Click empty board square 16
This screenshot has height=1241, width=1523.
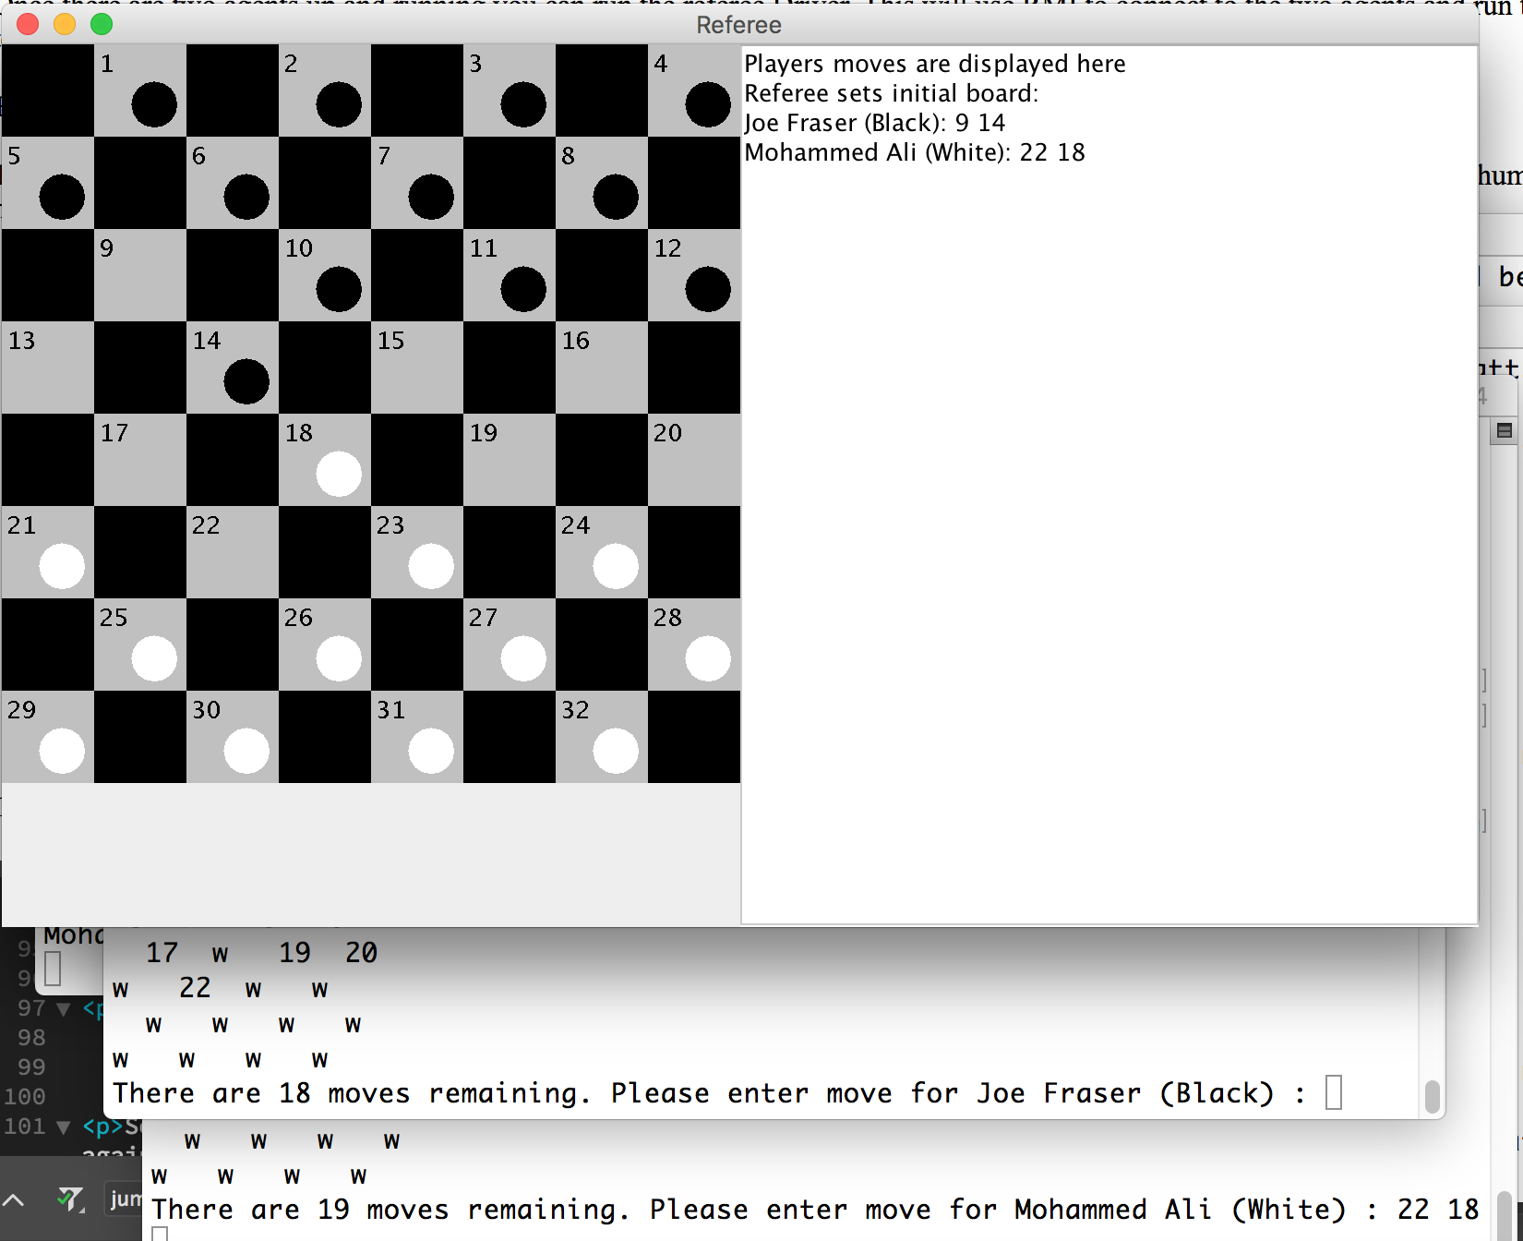pyautogui.click(x=602, y=367)
